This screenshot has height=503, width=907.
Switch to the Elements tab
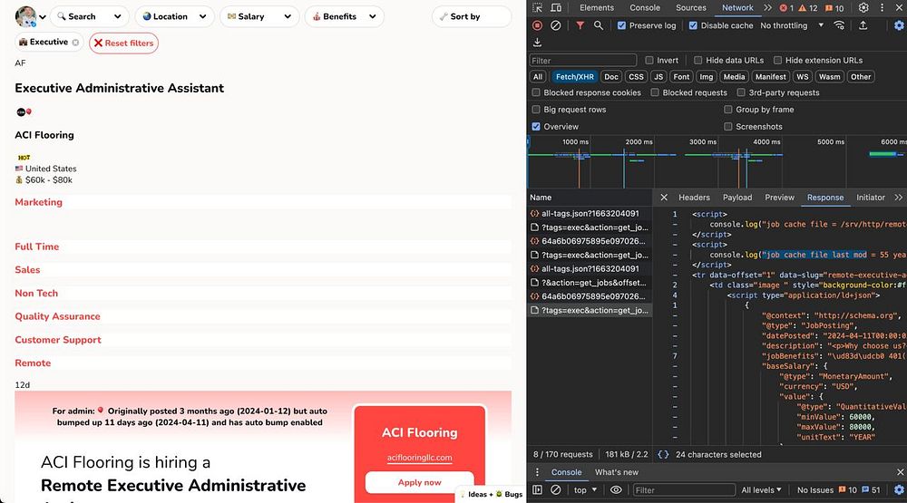click(x=597, y=7)
